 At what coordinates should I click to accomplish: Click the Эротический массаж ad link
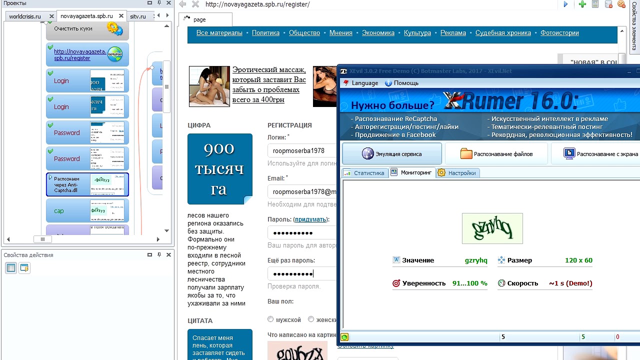[269, 84]
